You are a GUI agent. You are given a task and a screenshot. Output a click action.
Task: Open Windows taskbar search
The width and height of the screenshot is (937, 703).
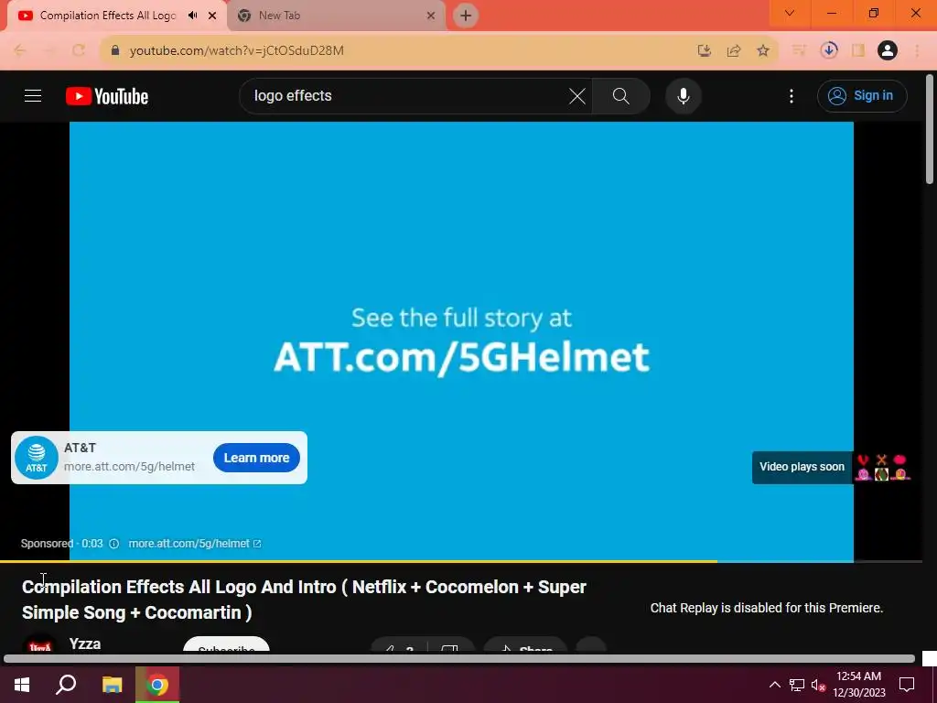[x=66, y=685]
